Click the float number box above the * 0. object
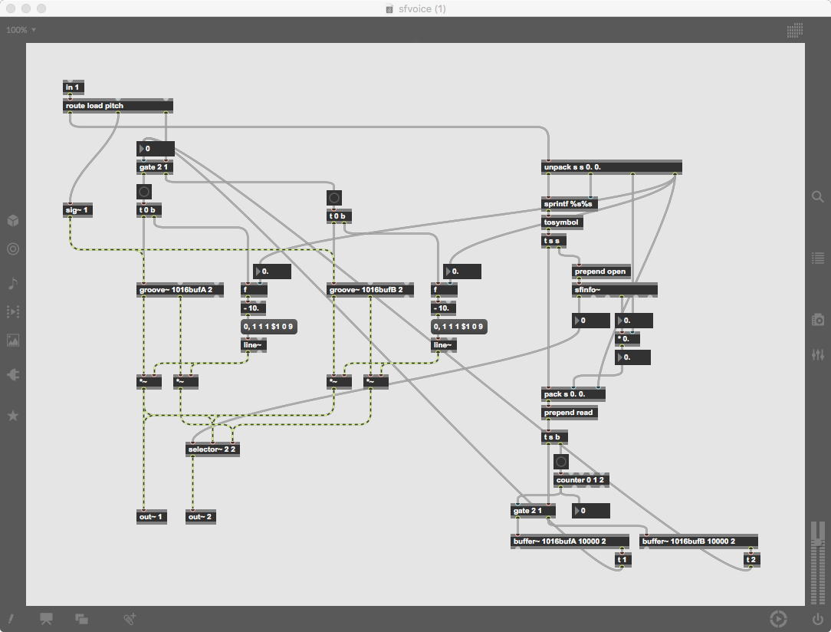 634,321
